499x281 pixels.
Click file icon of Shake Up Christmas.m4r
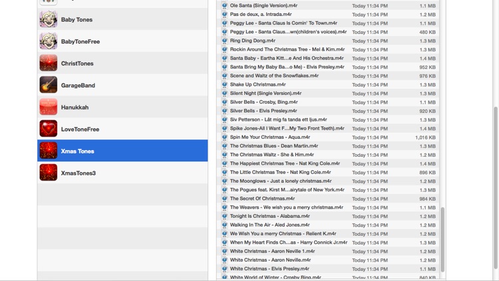[x=224, y=84]
